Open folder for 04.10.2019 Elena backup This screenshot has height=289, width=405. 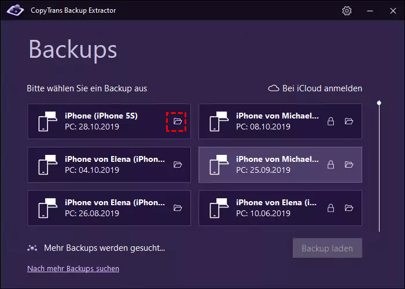point(178,165)
